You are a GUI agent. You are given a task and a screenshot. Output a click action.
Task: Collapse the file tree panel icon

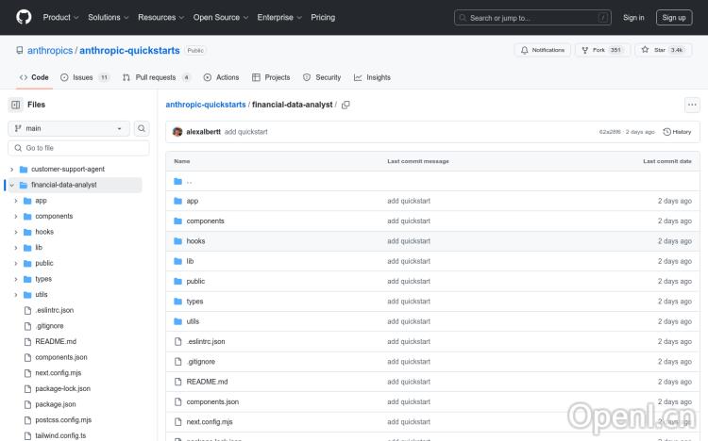[x=16, y=105]
